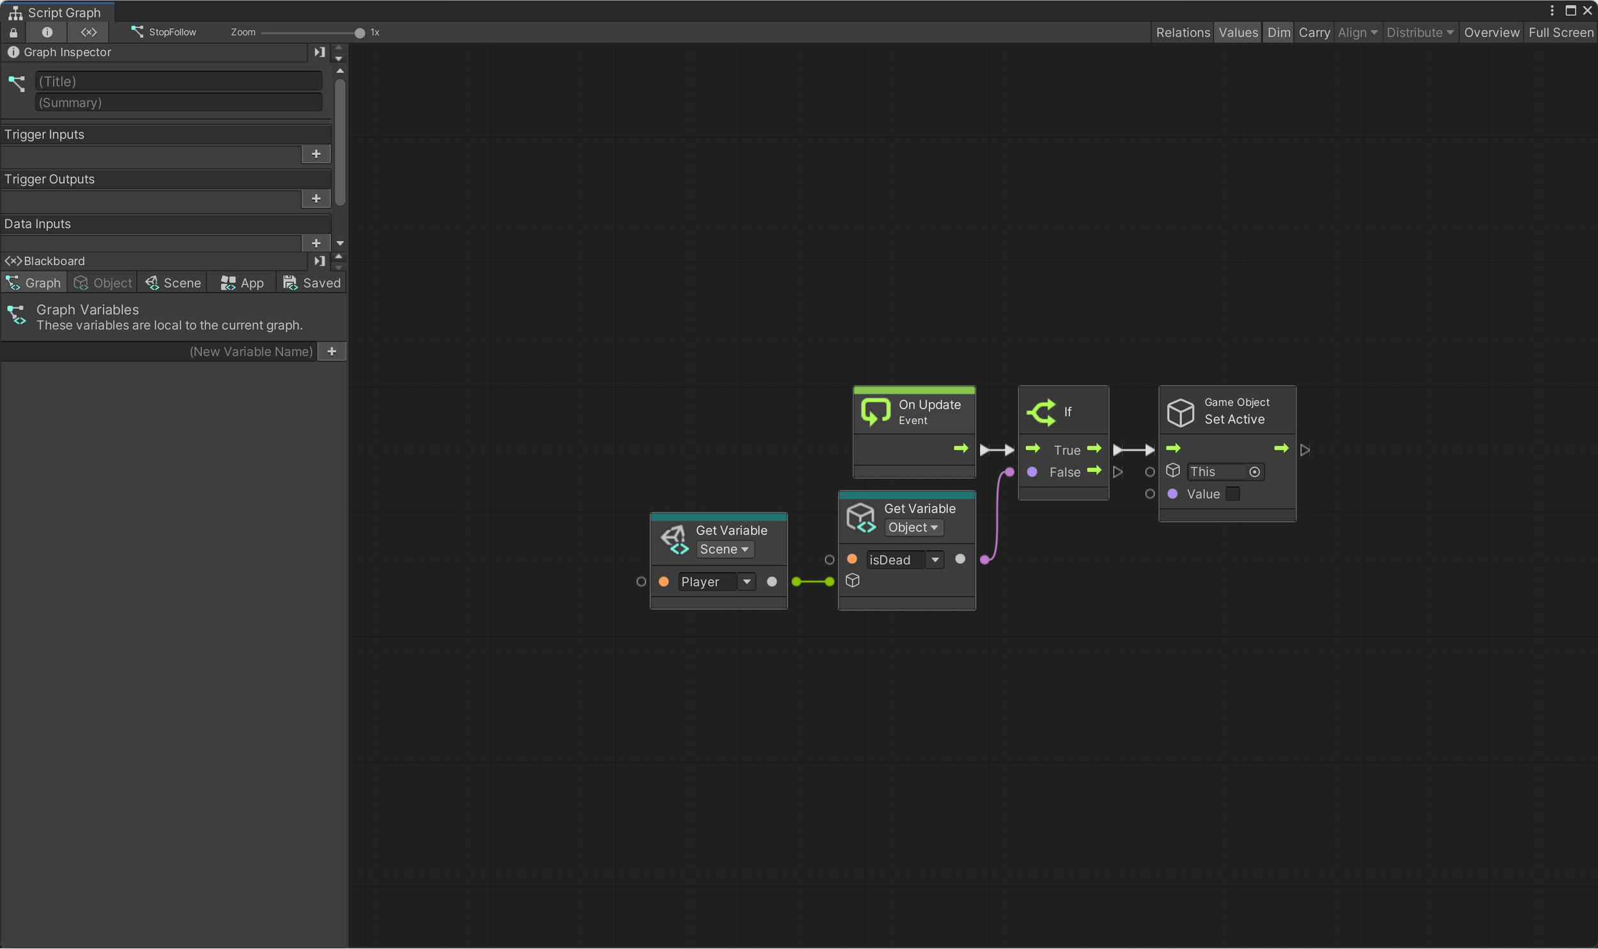
Task: Collapse the Blackboard panel side arrow
Action: tap(320, 261)
